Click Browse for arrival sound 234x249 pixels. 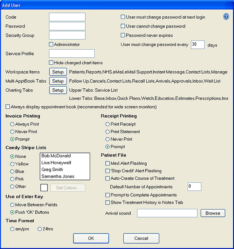coord(213,213)
